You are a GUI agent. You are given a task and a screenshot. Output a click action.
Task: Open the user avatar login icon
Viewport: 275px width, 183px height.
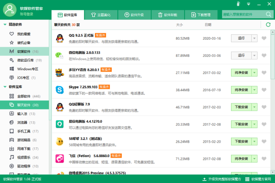10,10
